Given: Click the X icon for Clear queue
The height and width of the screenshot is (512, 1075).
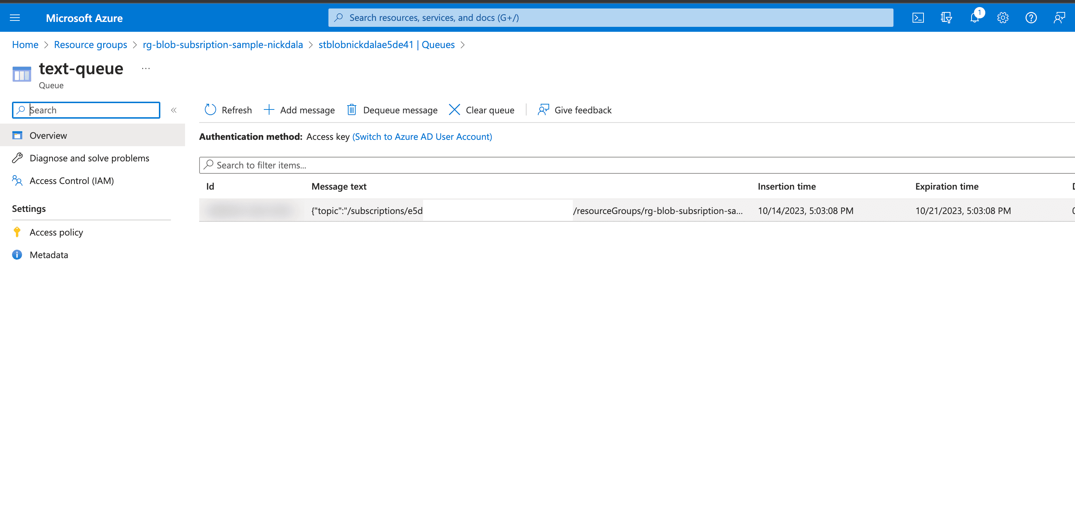Looking at the screenshot, I should (x=454, y=110).
